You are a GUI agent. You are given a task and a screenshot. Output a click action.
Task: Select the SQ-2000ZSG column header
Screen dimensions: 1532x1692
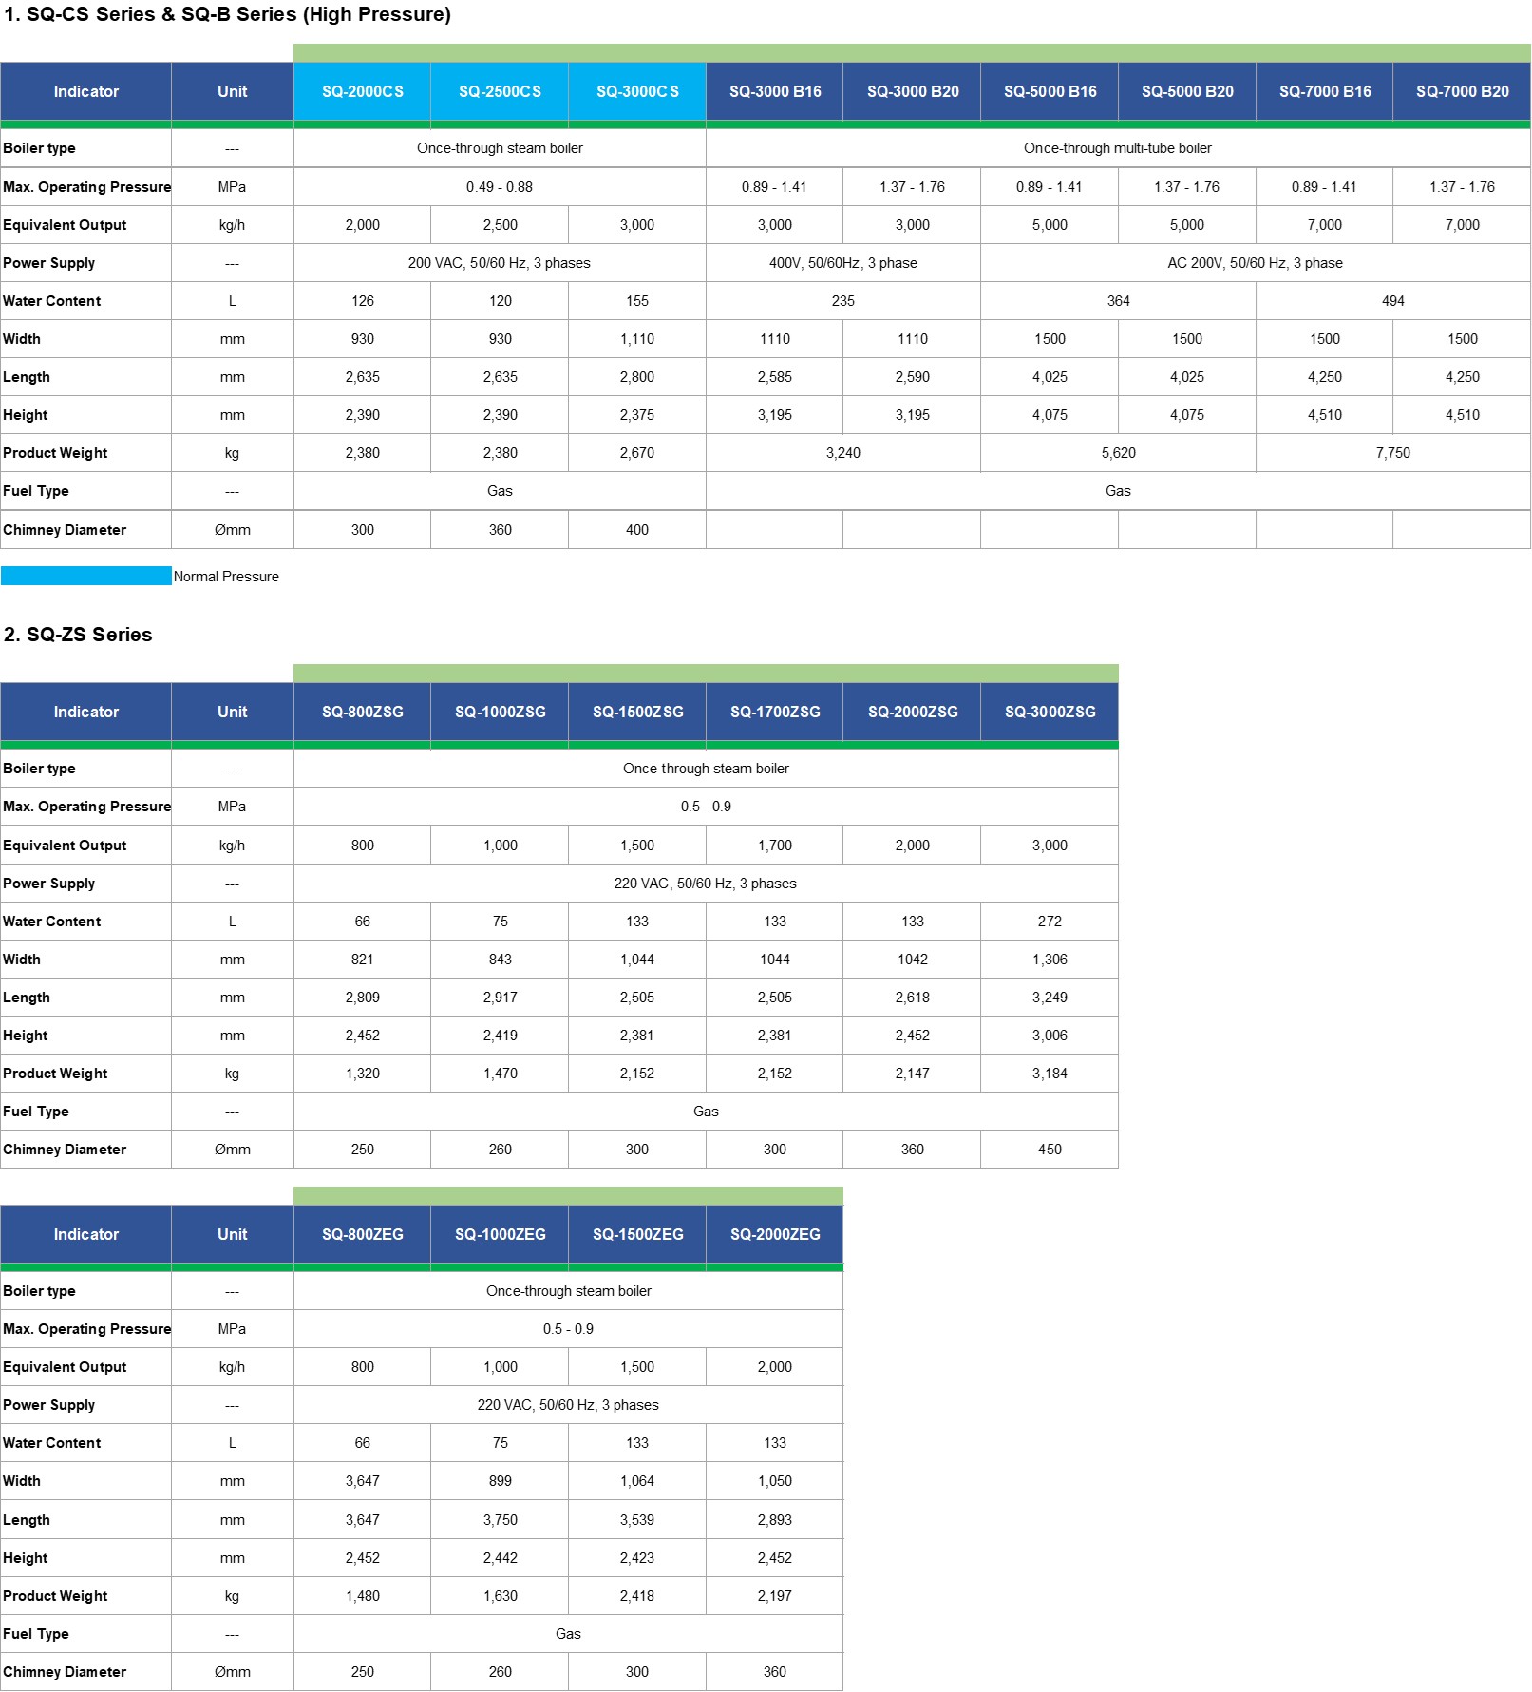pos(912,712)
